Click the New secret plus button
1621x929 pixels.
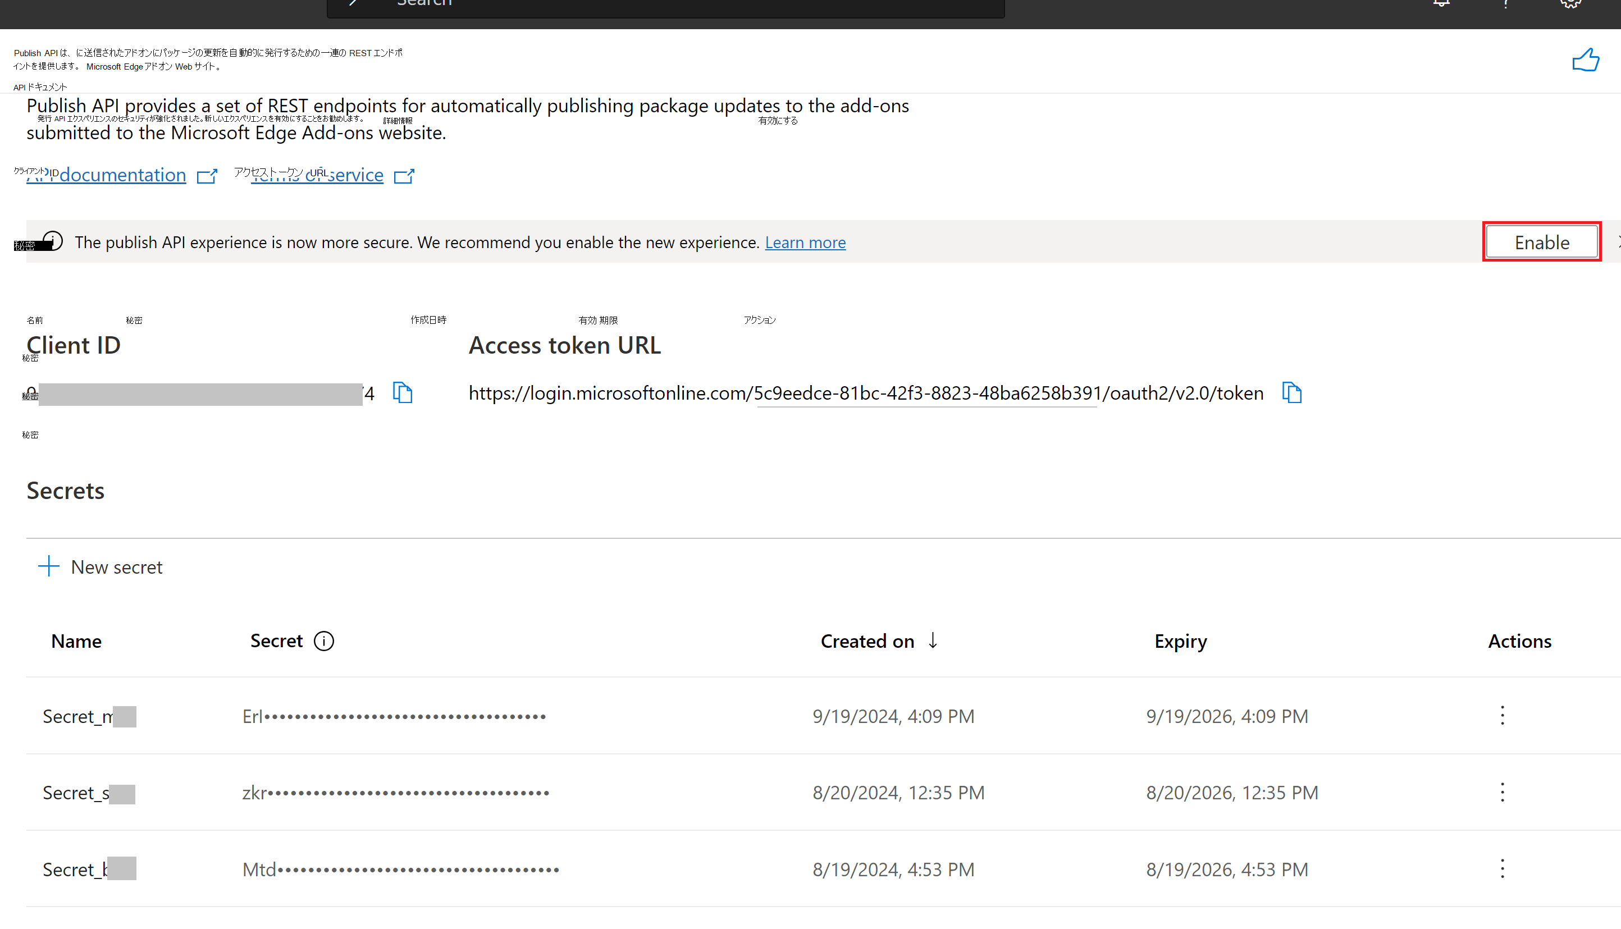(x=48, y=566)
